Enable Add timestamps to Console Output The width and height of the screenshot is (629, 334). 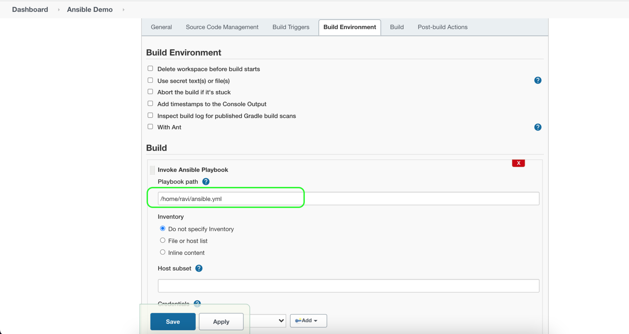(150, 103)
